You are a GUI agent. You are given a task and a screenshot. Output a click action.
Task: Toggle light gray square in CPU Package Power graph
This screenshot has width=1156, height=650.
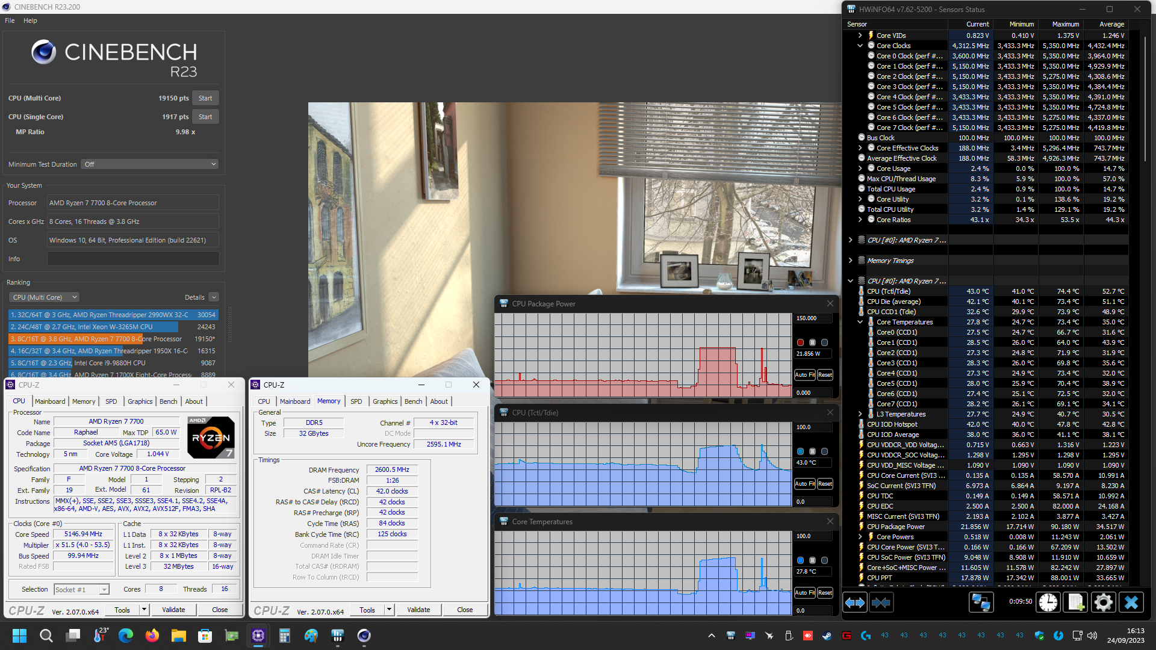pyautogui.click(x=813, y=343)
